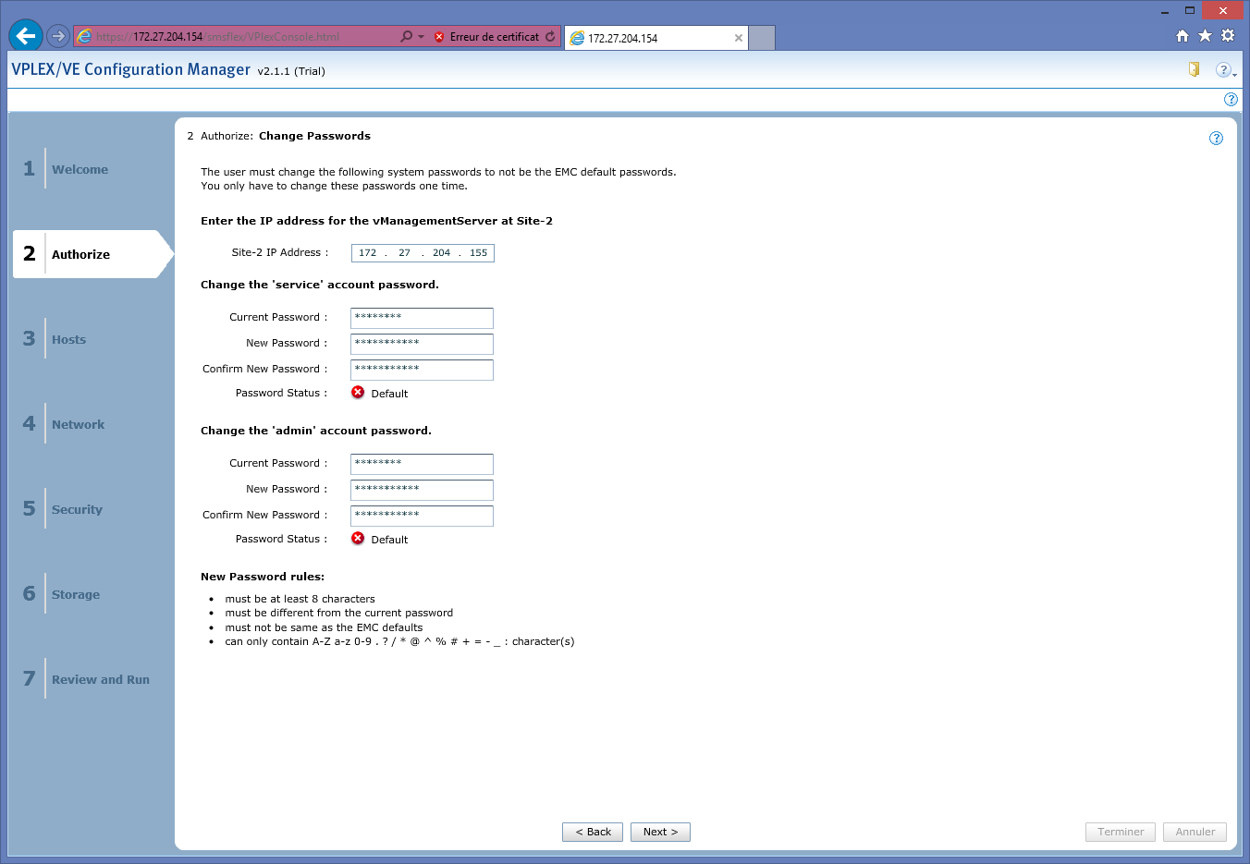Open the favorites star icon

pos(1205,36)
